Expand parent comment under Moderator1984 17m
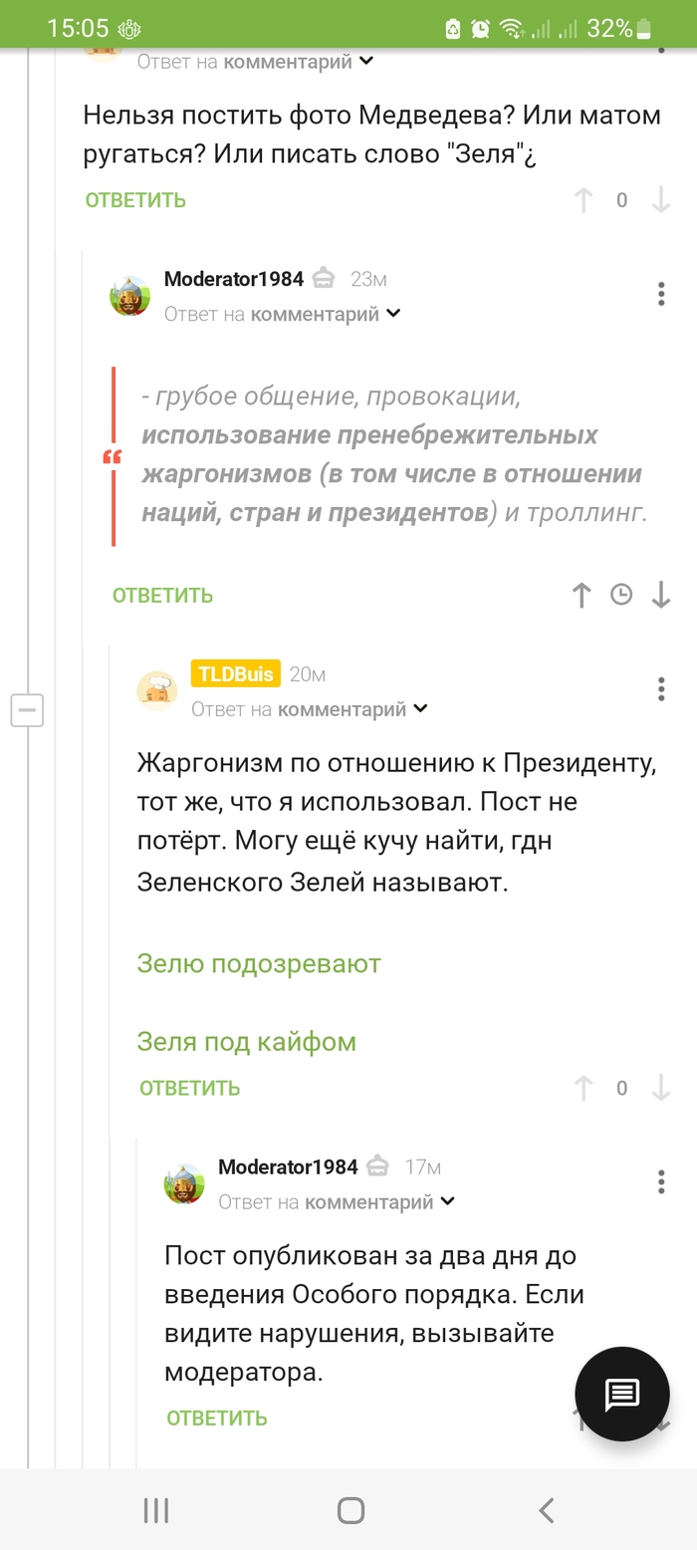Screen dimensions: 697x1550 pyautogui.click(x=447, y=1201)
